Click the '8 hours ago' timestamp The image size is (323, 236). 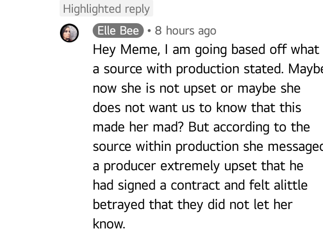[x=185, y=31]
